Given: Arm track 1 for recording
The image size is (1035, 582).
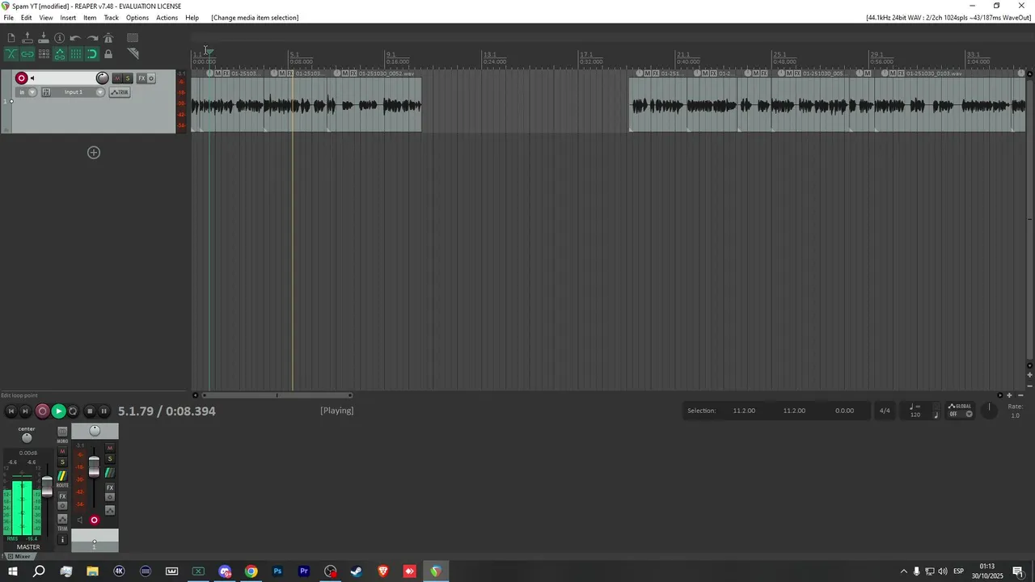Looking at the screenshot, I should click(22, 78).
